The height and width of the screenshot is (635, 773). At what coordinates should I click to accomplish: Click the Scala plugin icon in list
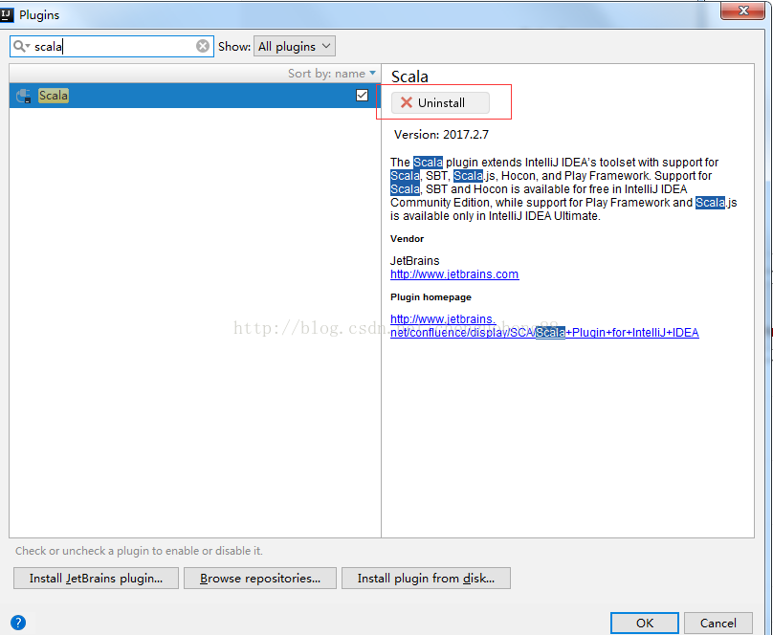coord(24,96)
